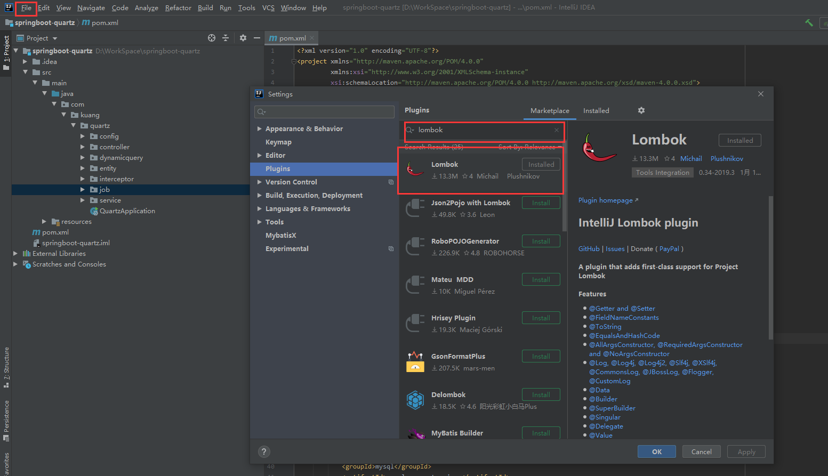This screenshot has width=828, height=476.
Task: Open the File menu
Action: pyautogui.click(x=26, y=8)
